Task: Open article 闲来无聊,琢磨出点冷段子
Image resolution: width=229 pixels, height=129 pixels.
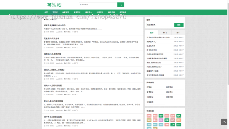Action: 55,25
